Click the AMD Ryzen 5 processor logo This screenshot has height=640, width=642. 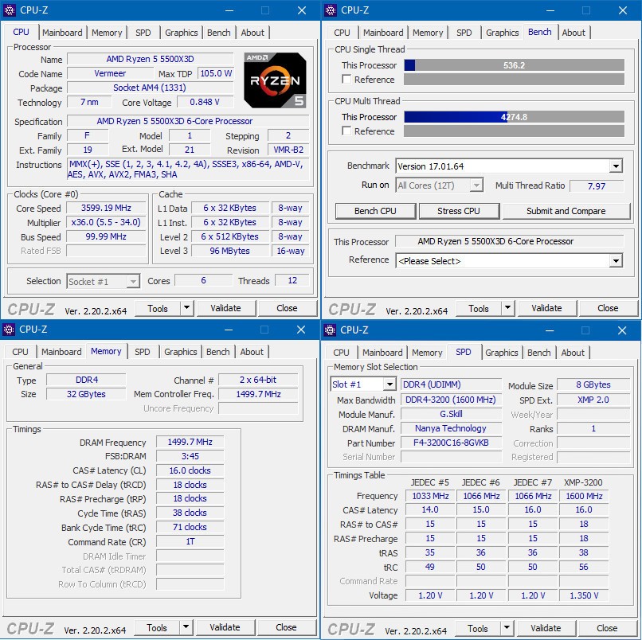(275, 80)
